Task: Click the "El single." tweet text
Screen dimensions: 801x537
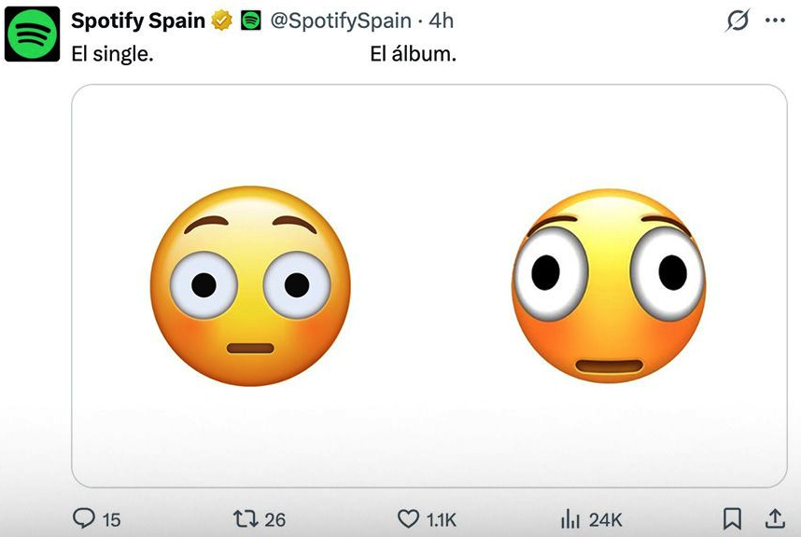Action: (x=113, y=54)
